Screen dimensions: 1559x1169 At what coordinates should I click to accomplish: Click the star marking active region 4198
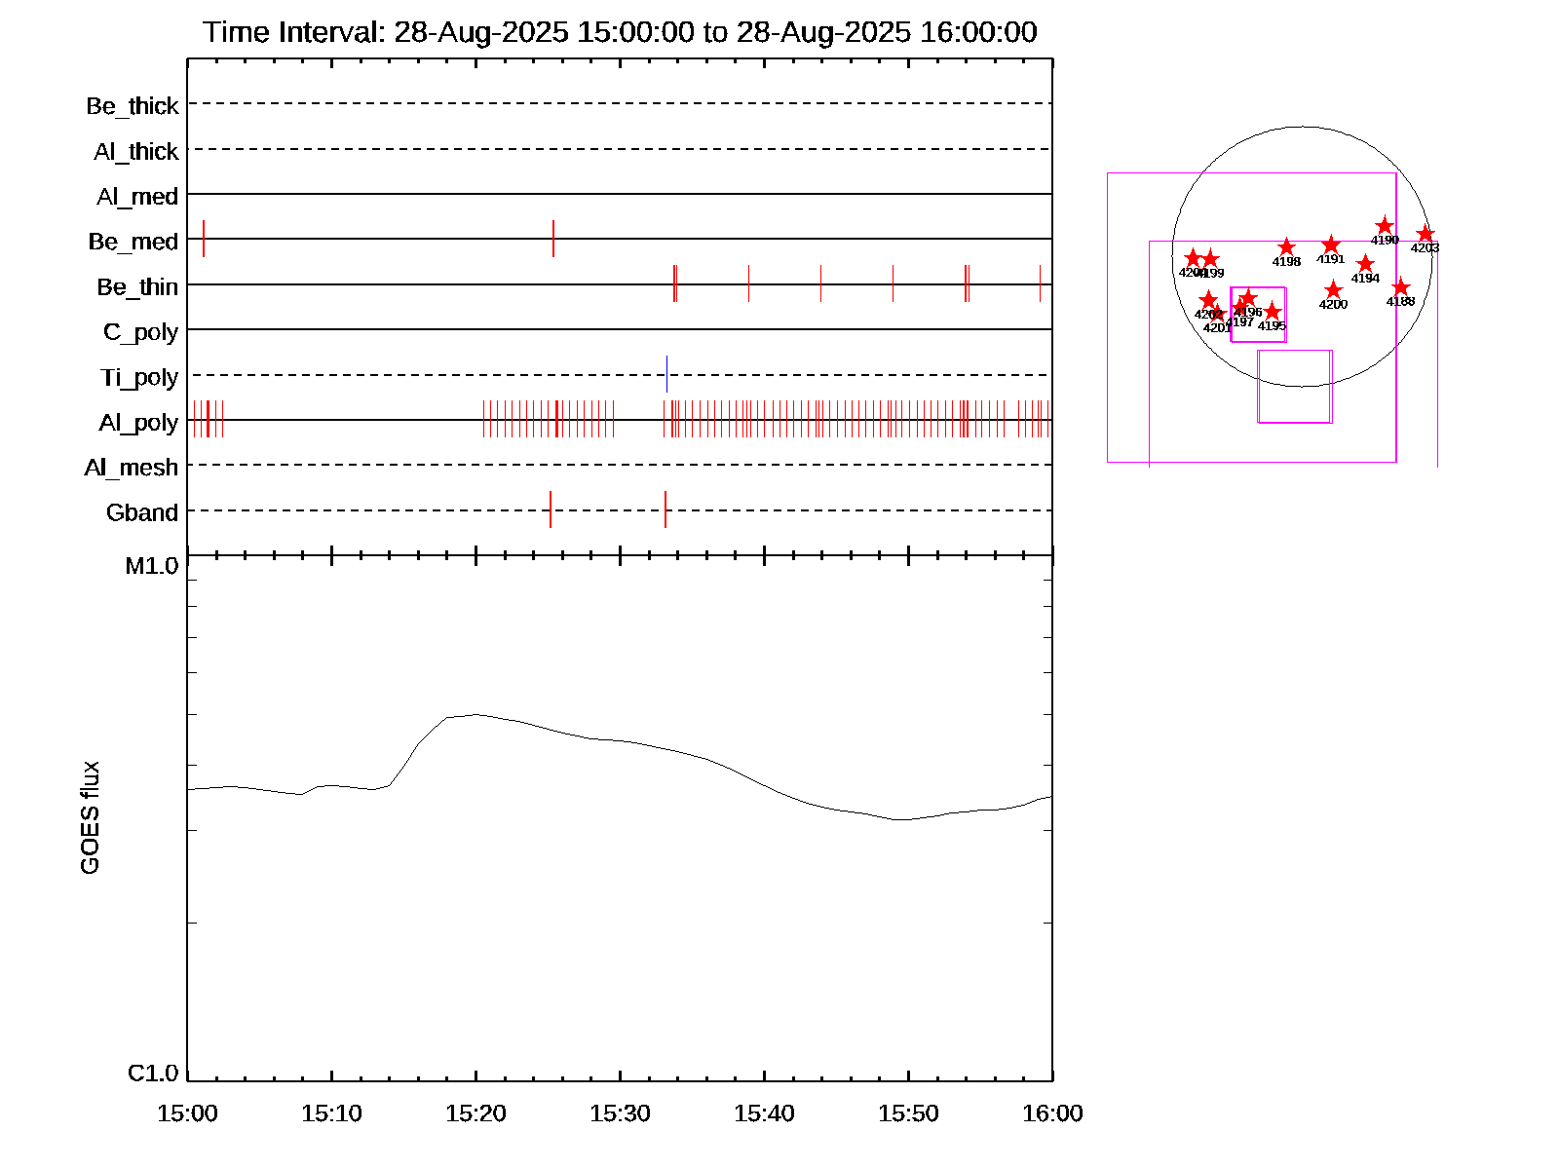point(1286,247)
